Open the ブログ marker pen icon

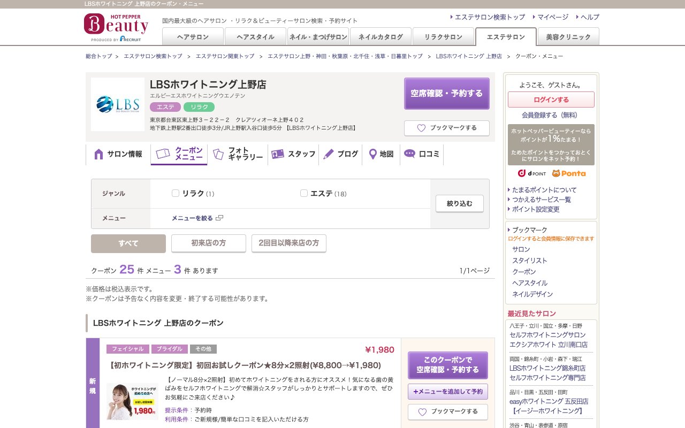click(x=329, y=154)
